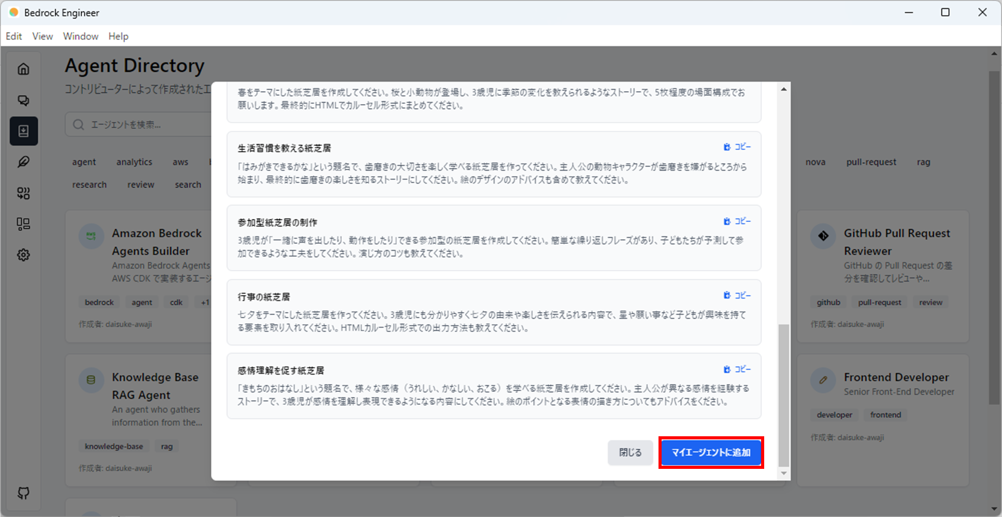Open the Home icon in sidebar

[23, 69]
